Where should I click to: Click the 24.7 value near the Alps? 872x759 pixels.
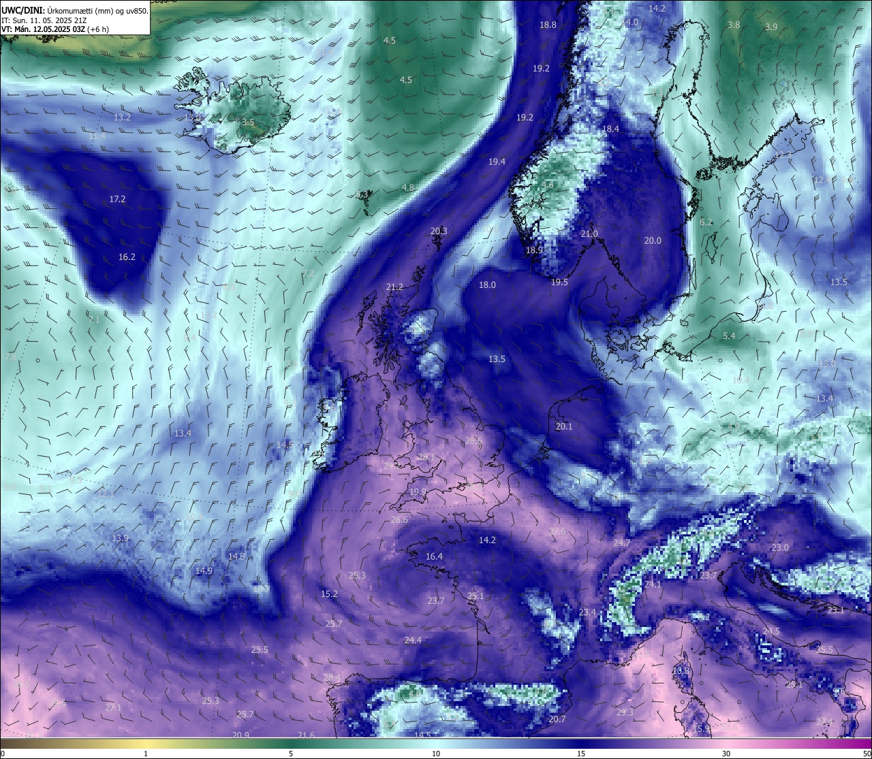622,543
